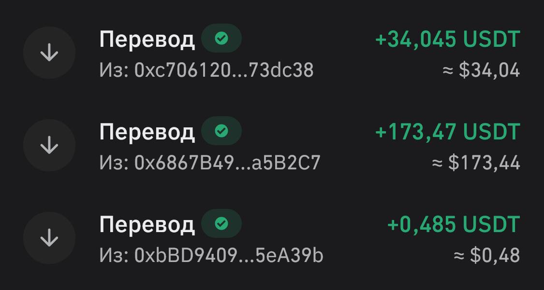Click the +0,485 USDT amount
Screen dimensions: 544x290
click(454, 224)
